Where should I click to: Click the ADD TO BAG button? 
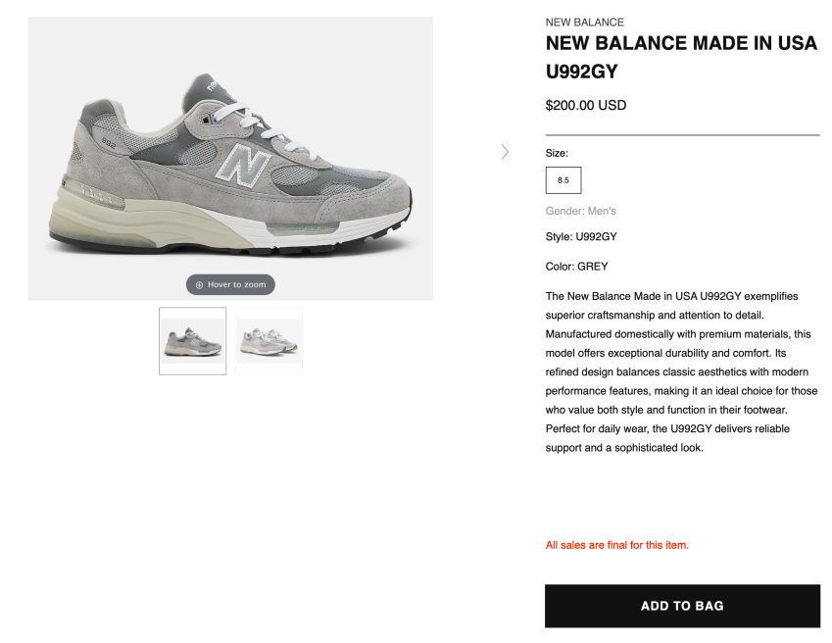(682, 606)
